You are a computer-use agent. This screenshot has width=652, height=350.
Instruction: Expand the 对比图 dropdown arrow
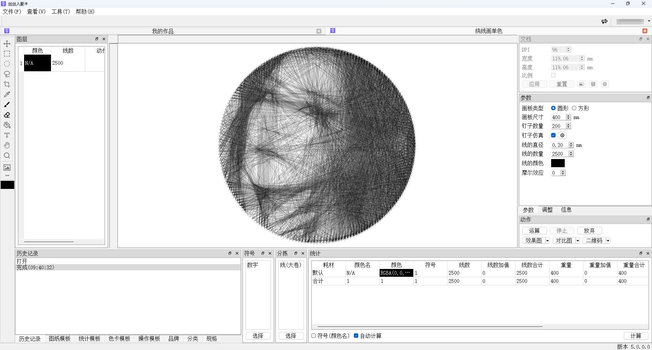tap(578, 240)
